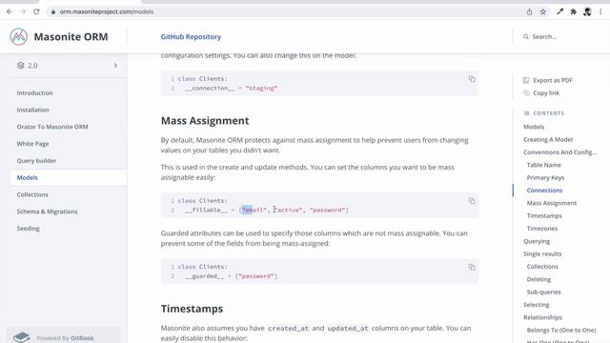
Task: Click the browser address bar URL
Action: point(107,11)
